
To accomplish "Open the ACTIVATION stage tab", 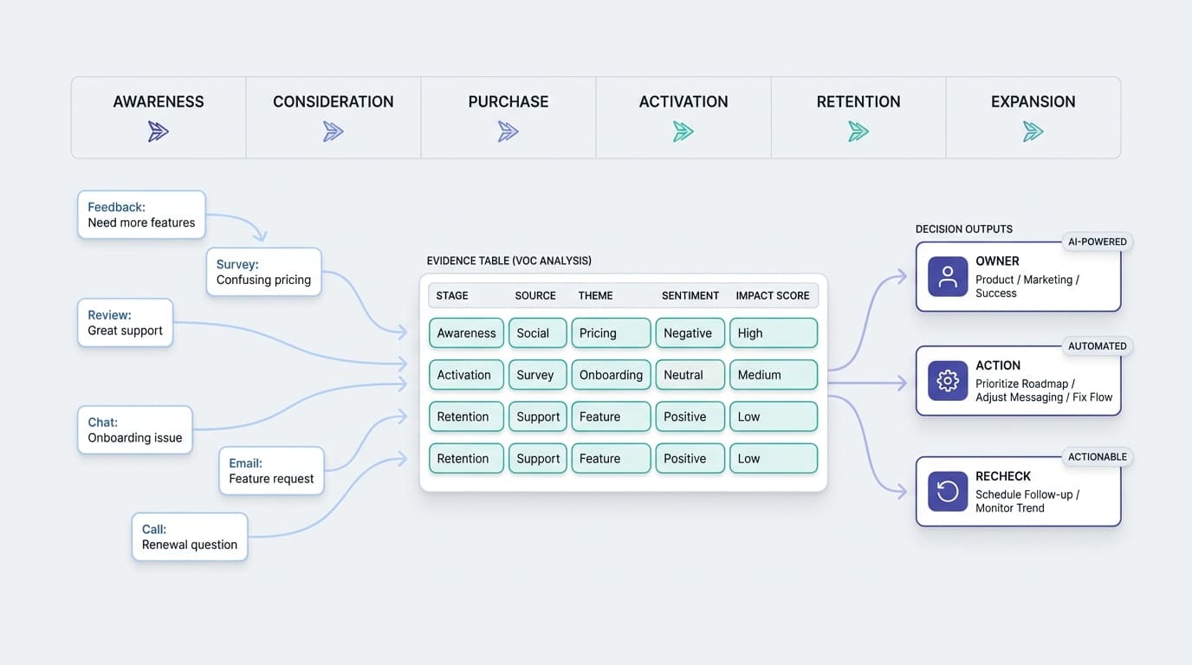I will pos(683,118).
